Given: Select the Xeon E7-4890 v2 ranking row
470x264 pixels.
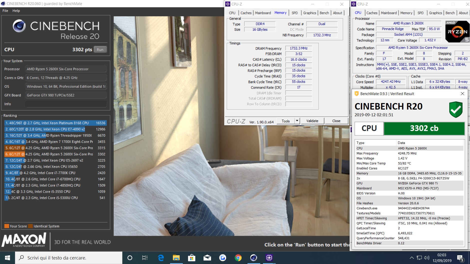Looking at the screenshot, I should tap(55, 129).
